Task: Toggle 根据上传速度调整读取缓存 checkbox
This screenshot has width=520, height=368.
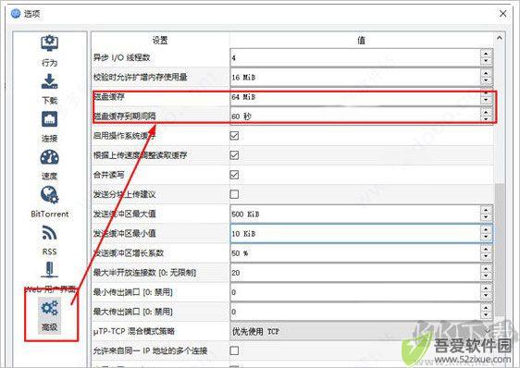Action: tap(234, 155)
